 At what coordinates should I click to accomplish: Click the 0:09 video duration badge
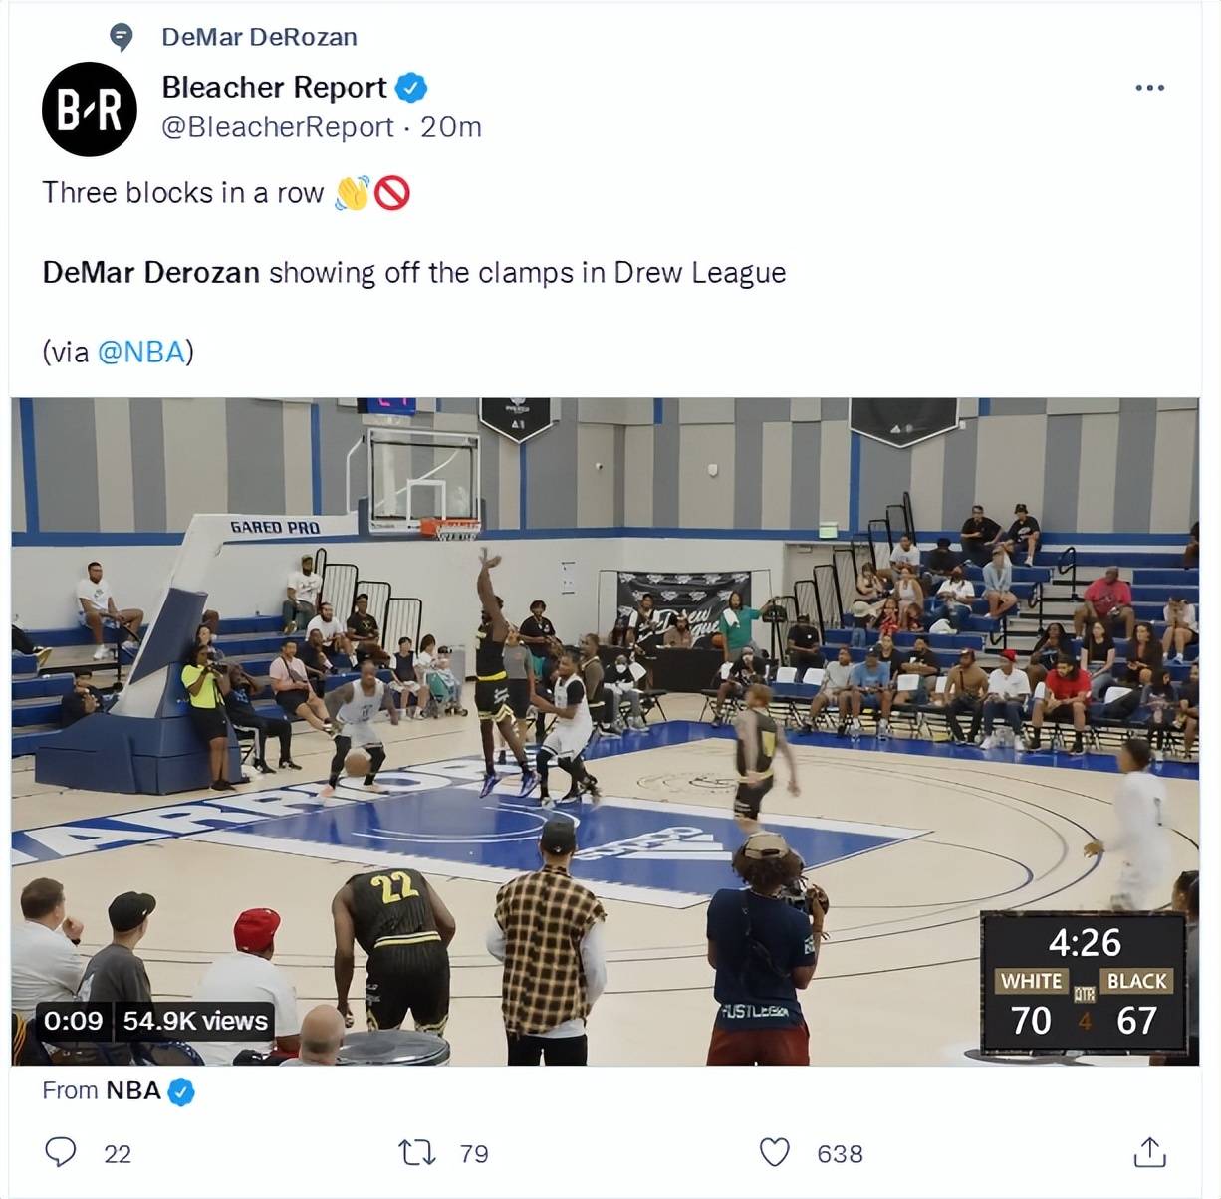pos(73,1021)
